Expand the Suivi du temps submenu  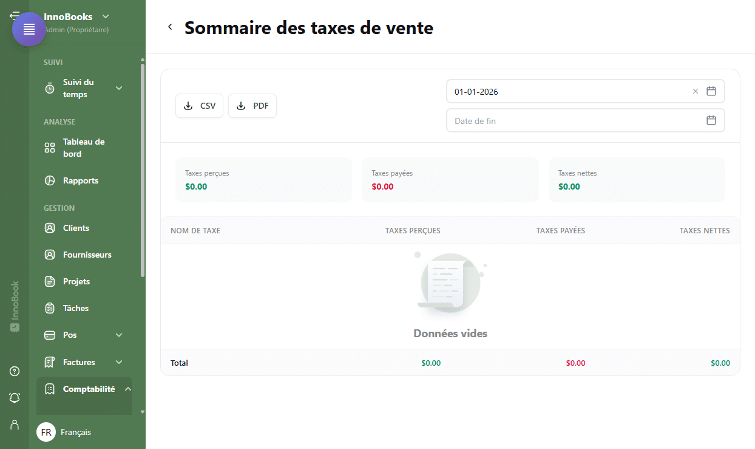coord(119,88)
